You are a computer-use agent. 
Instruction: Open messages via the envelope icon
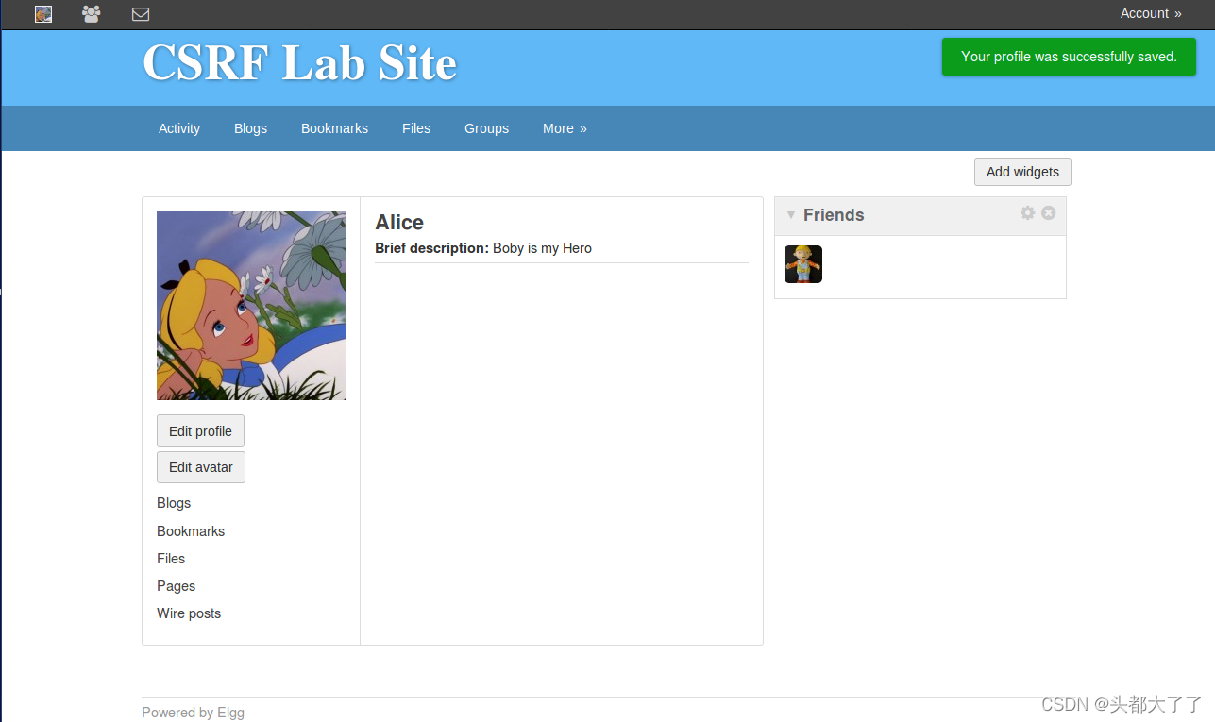pos(140,14)
